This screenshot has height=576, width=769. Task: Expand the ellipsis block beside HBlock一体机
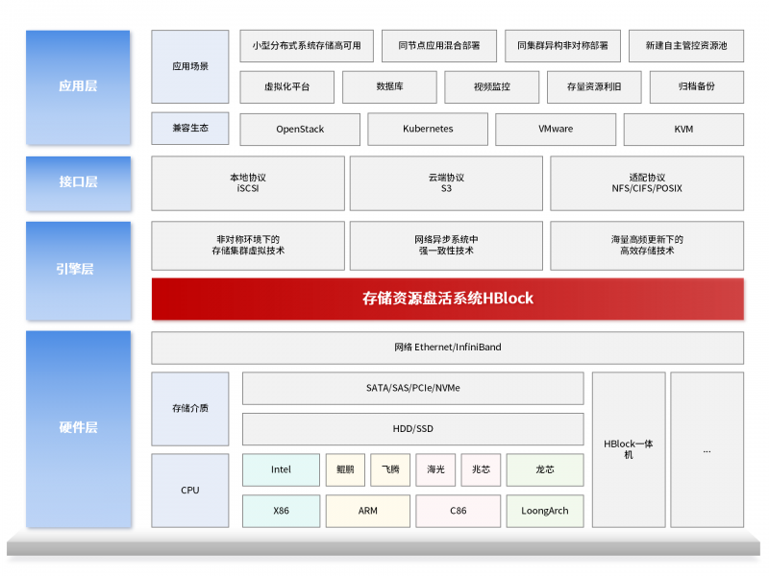pos(707,451)
